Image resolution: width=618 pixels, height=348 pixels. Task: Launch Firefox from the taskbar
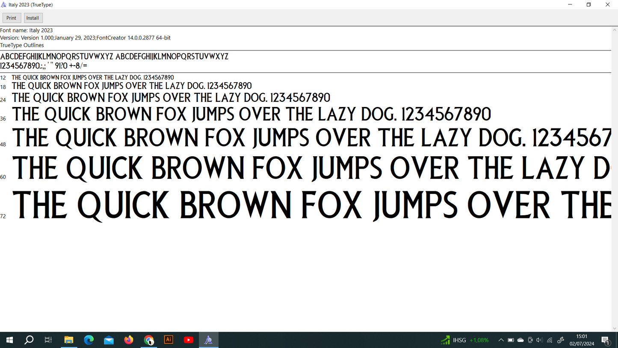click(129, 340)
